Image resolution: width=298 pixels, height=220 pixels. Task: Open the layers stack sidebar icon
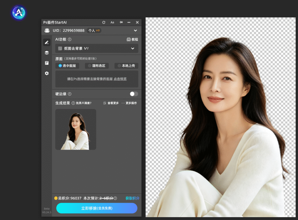pyautogui.click(x=47, y=53)
